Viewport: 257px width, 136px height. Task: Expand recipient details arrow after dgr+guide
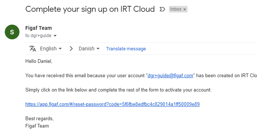[55, 36]
